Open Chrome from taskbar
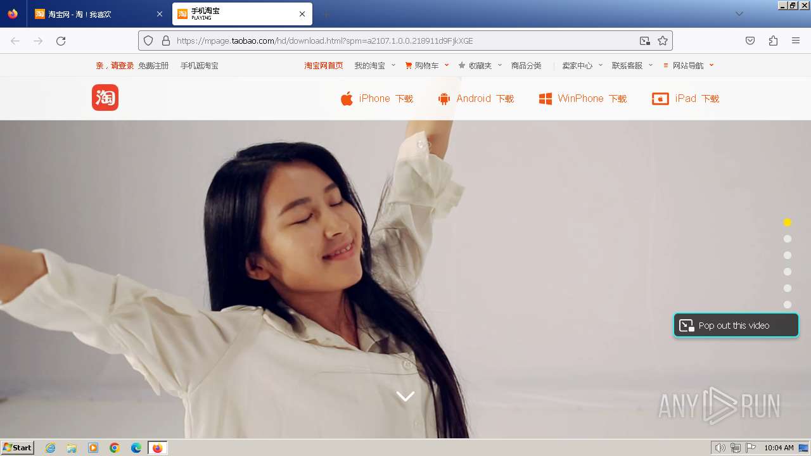Image resolution: width=811 pixels, height=456 pixels. pyautogui.click(x=115, y=448)
